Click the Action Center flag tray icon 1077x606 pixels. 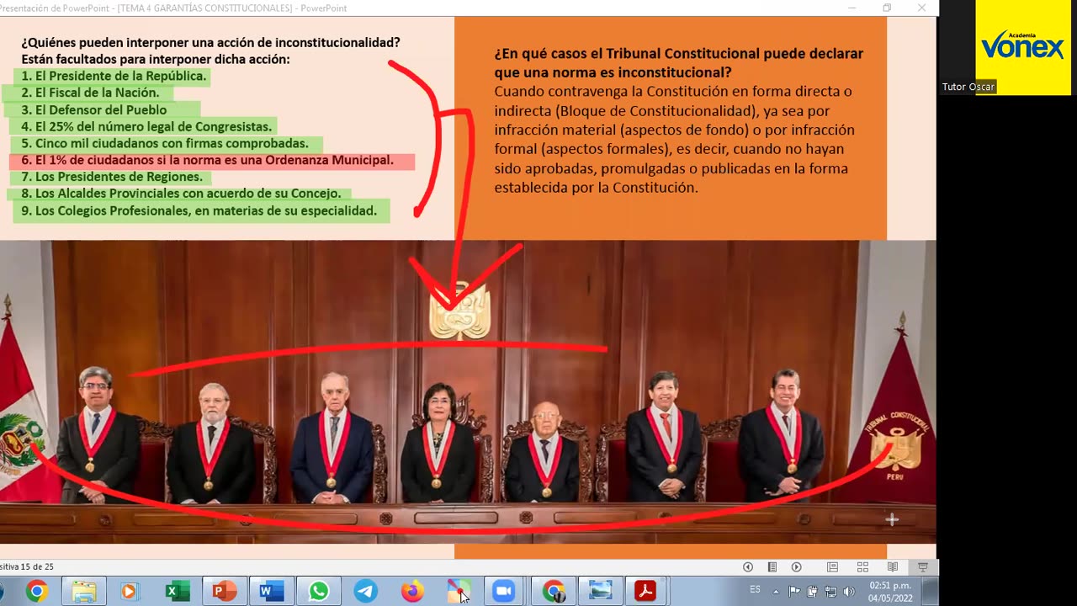(x=794, y=591)
